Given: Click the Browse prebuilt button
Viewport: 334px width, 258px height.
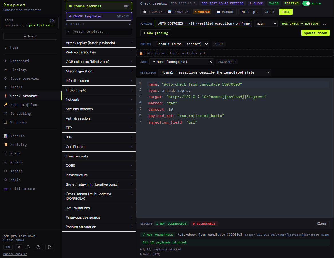Looking at the screenshot, I should 99,6.
